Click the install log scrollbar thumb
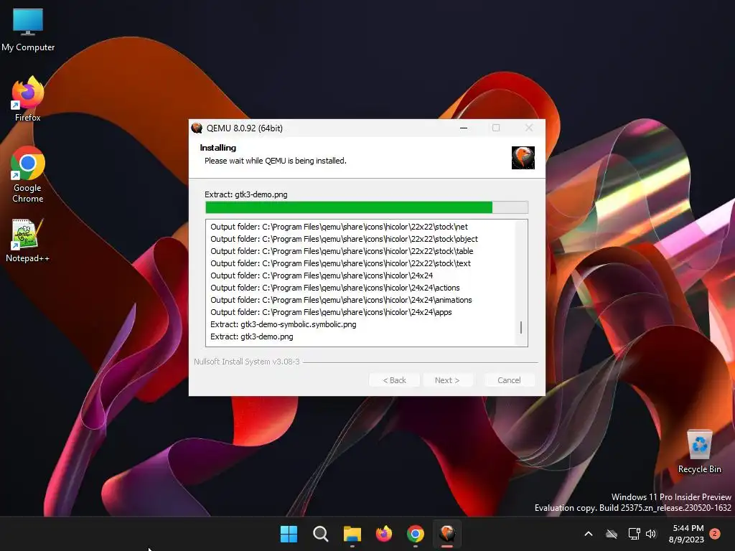 [x=521, y=327]
